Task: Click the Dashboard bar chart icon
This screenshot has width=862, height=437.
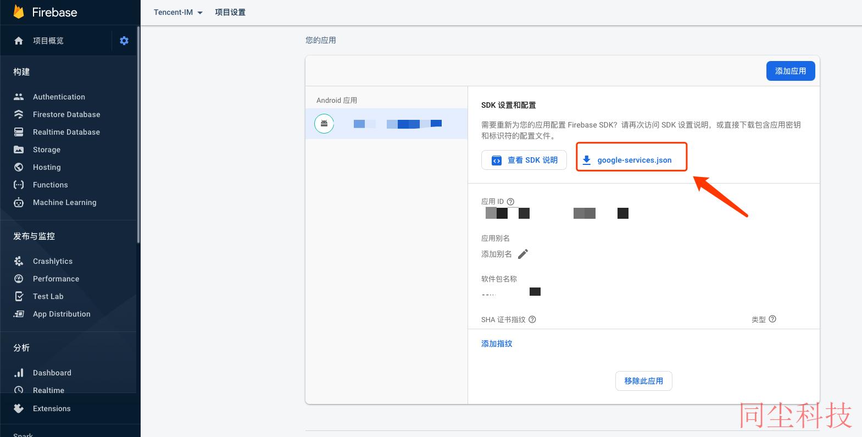Action: coord(19,373)
